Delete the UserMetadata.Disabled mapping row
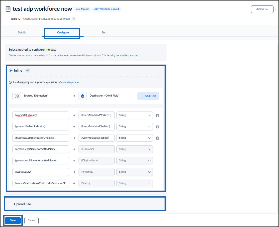 (158, 126)
